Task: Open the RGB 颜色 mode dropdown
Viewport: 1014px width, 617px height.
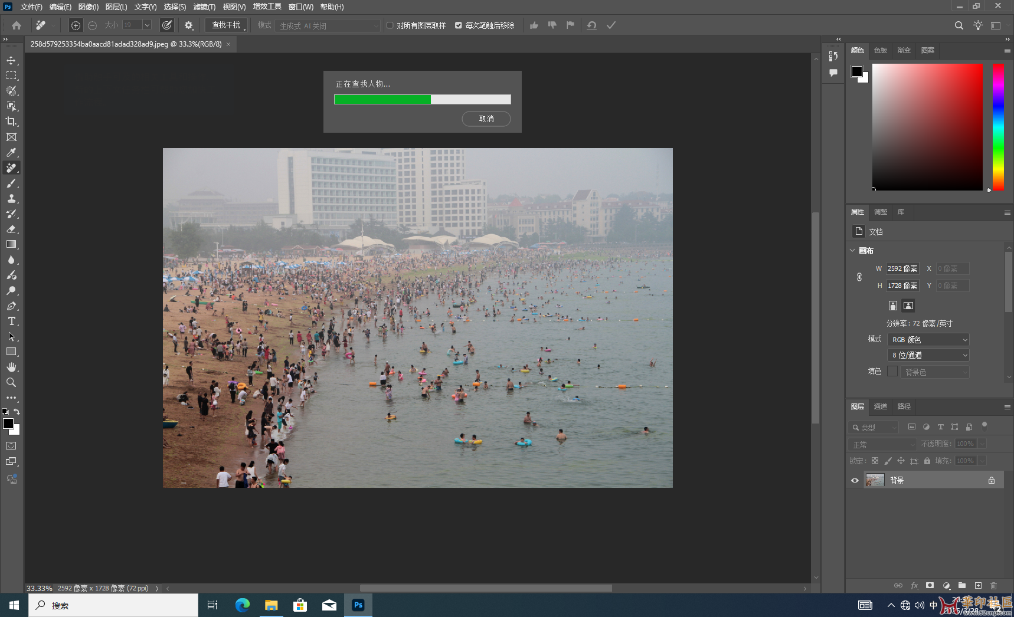Action: (x=928, y=340)
